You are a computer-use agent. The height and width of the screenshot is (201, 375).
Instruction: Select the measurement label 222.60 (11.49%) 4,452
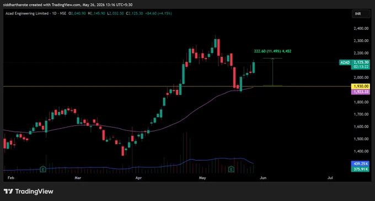272,51
